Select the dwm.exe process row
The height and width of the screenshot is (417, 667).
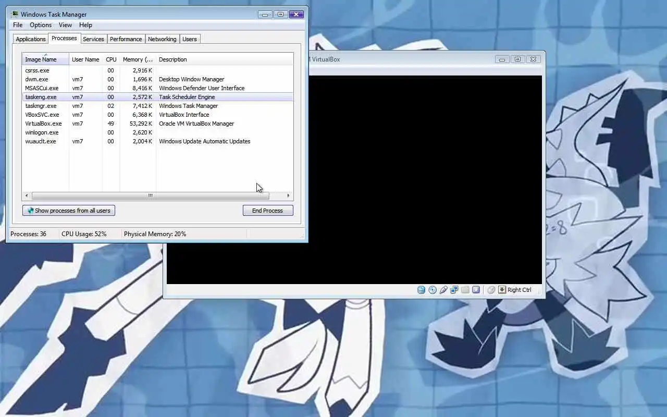click(157, 79)
